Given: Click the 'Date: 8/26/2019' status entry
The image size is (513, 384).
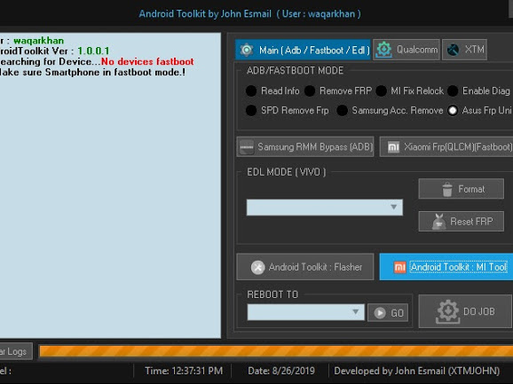Looking at the screenshot, I should click(281, 371).
